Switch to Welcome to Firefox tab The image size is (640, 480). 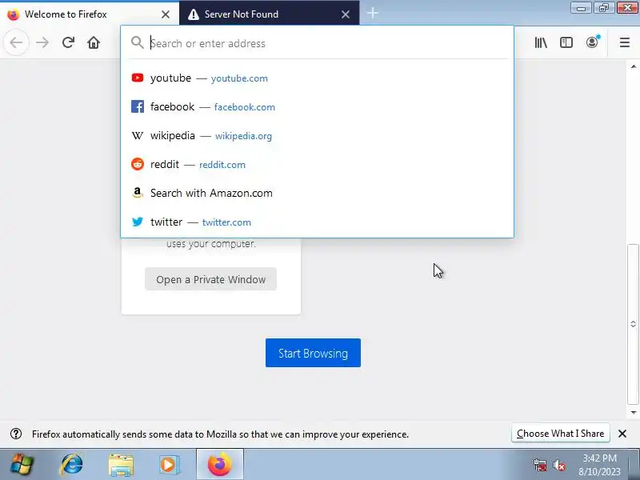tap(90, 14)
